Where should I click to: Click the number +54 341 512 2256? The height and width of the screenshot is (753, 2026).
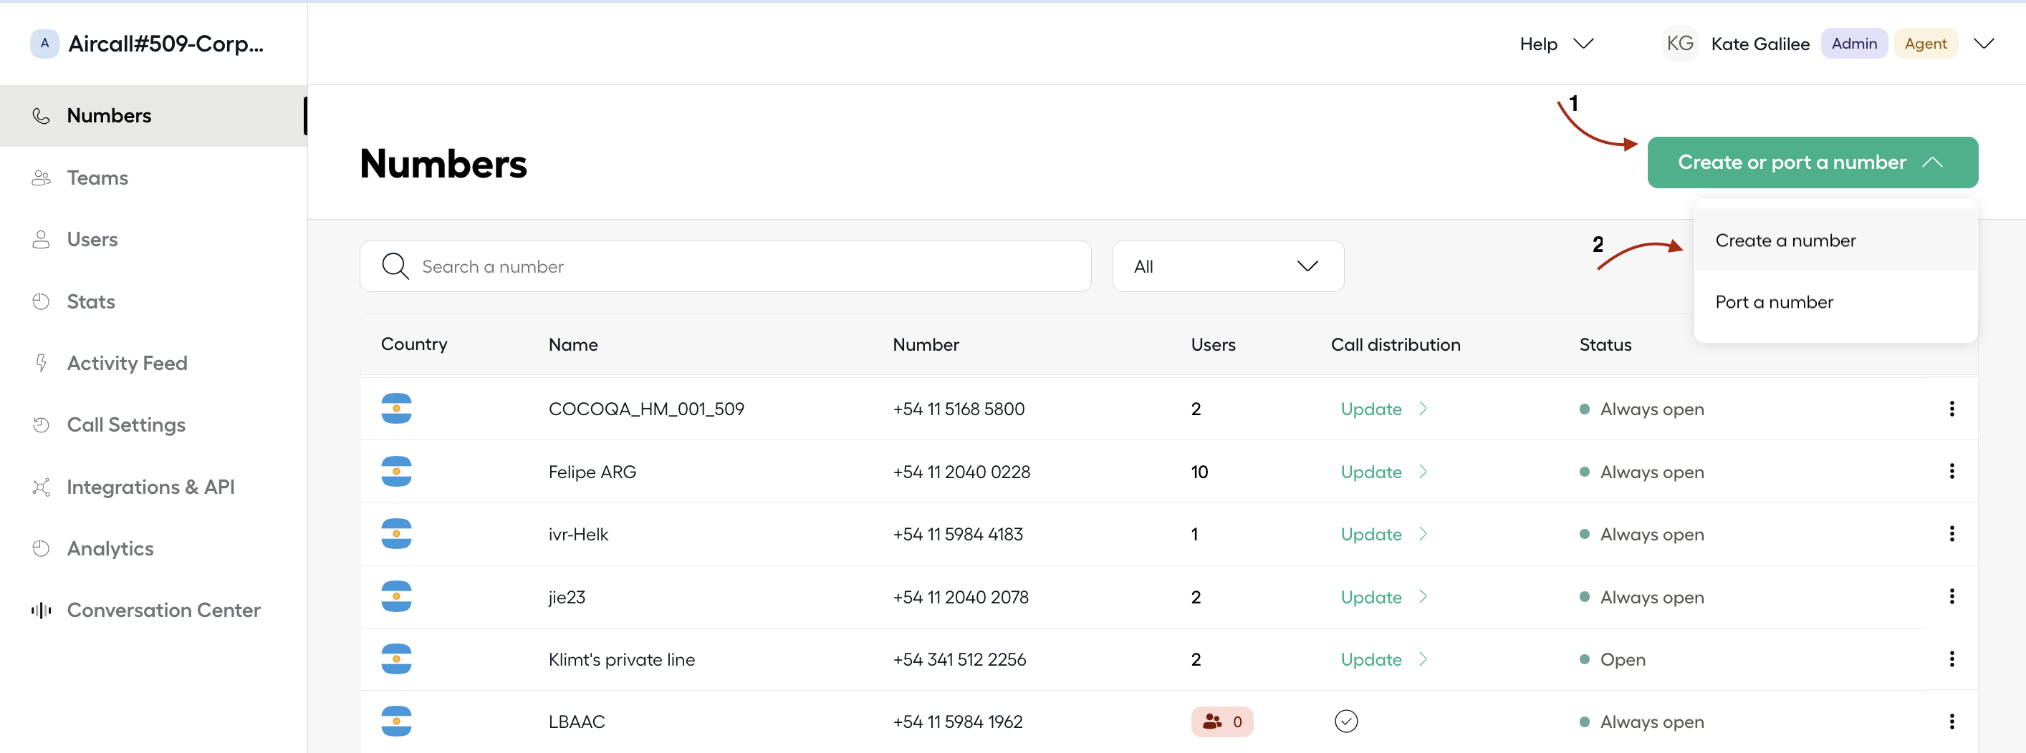click(x=959, y=659)
